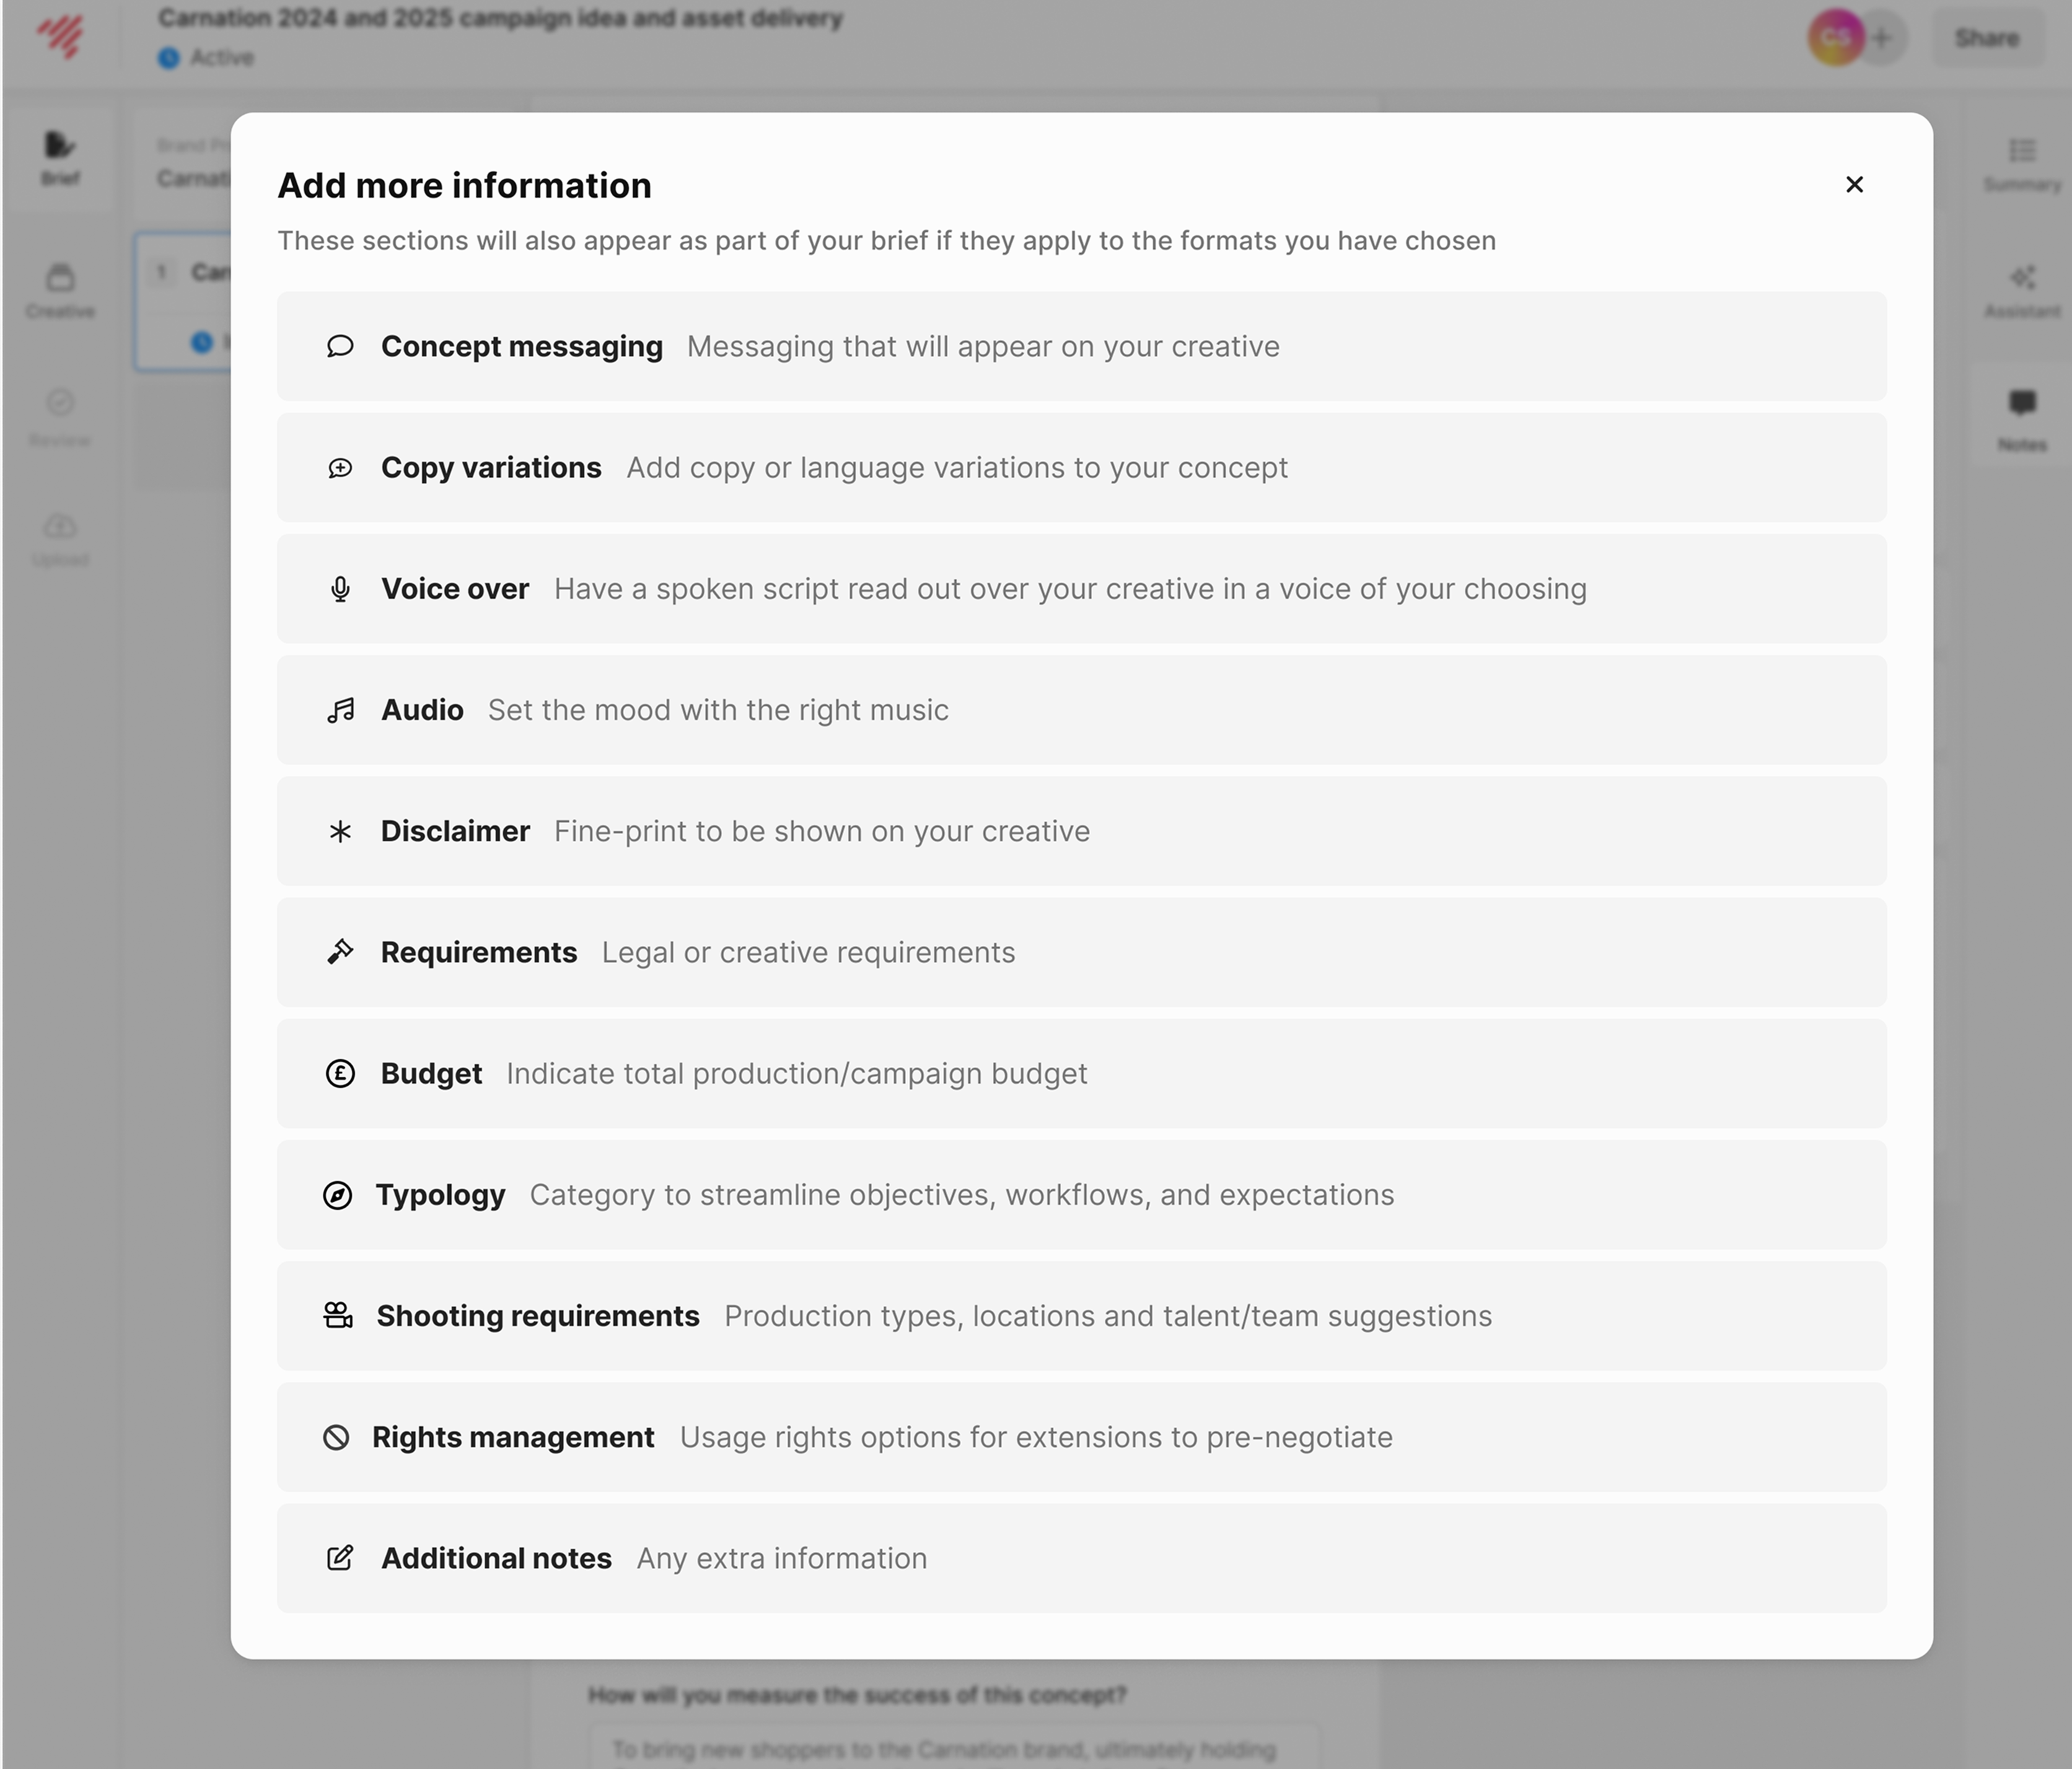This screenshot has height=1769, width=2072.
Task: Click the Audio music note icon
Action: tap(340, 710)
